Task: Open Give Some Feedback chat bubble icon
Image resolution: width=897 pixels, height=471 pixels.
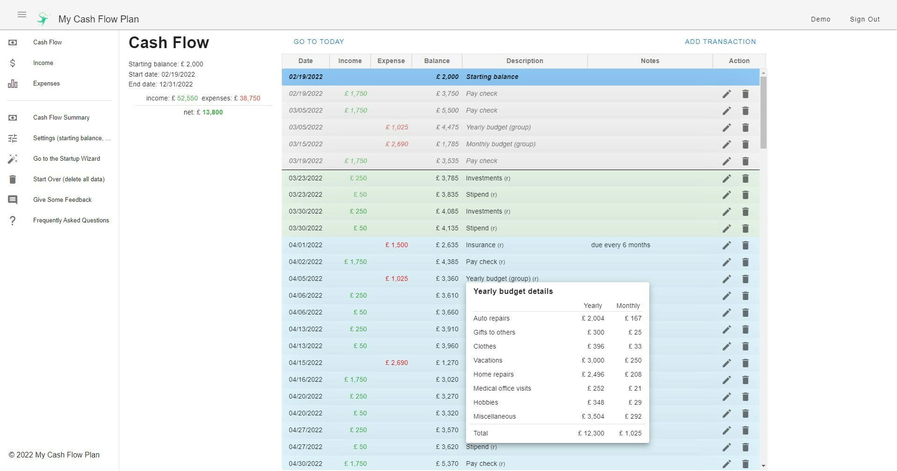Action: pyautogui.click(x=13, y=200)
